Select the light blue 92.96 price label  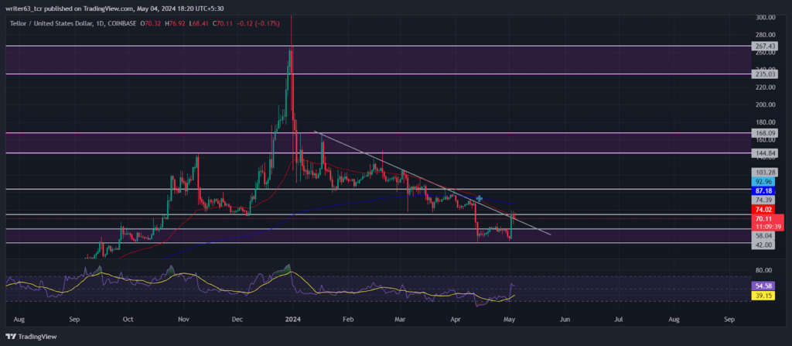pyautogui.click(x=763, y=182)
